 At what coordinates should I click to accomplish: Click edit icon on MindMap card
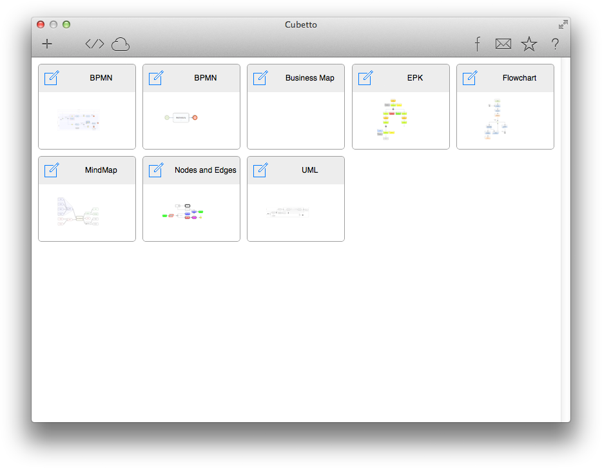coord(52,170)
